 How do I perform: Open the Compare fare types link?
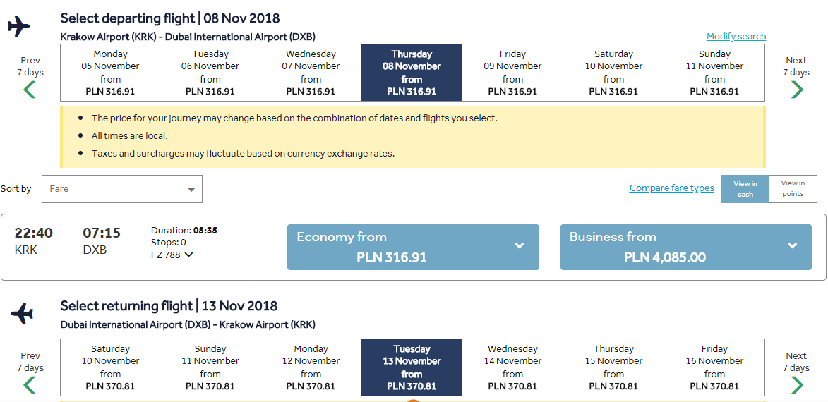(x=671, y=188)
